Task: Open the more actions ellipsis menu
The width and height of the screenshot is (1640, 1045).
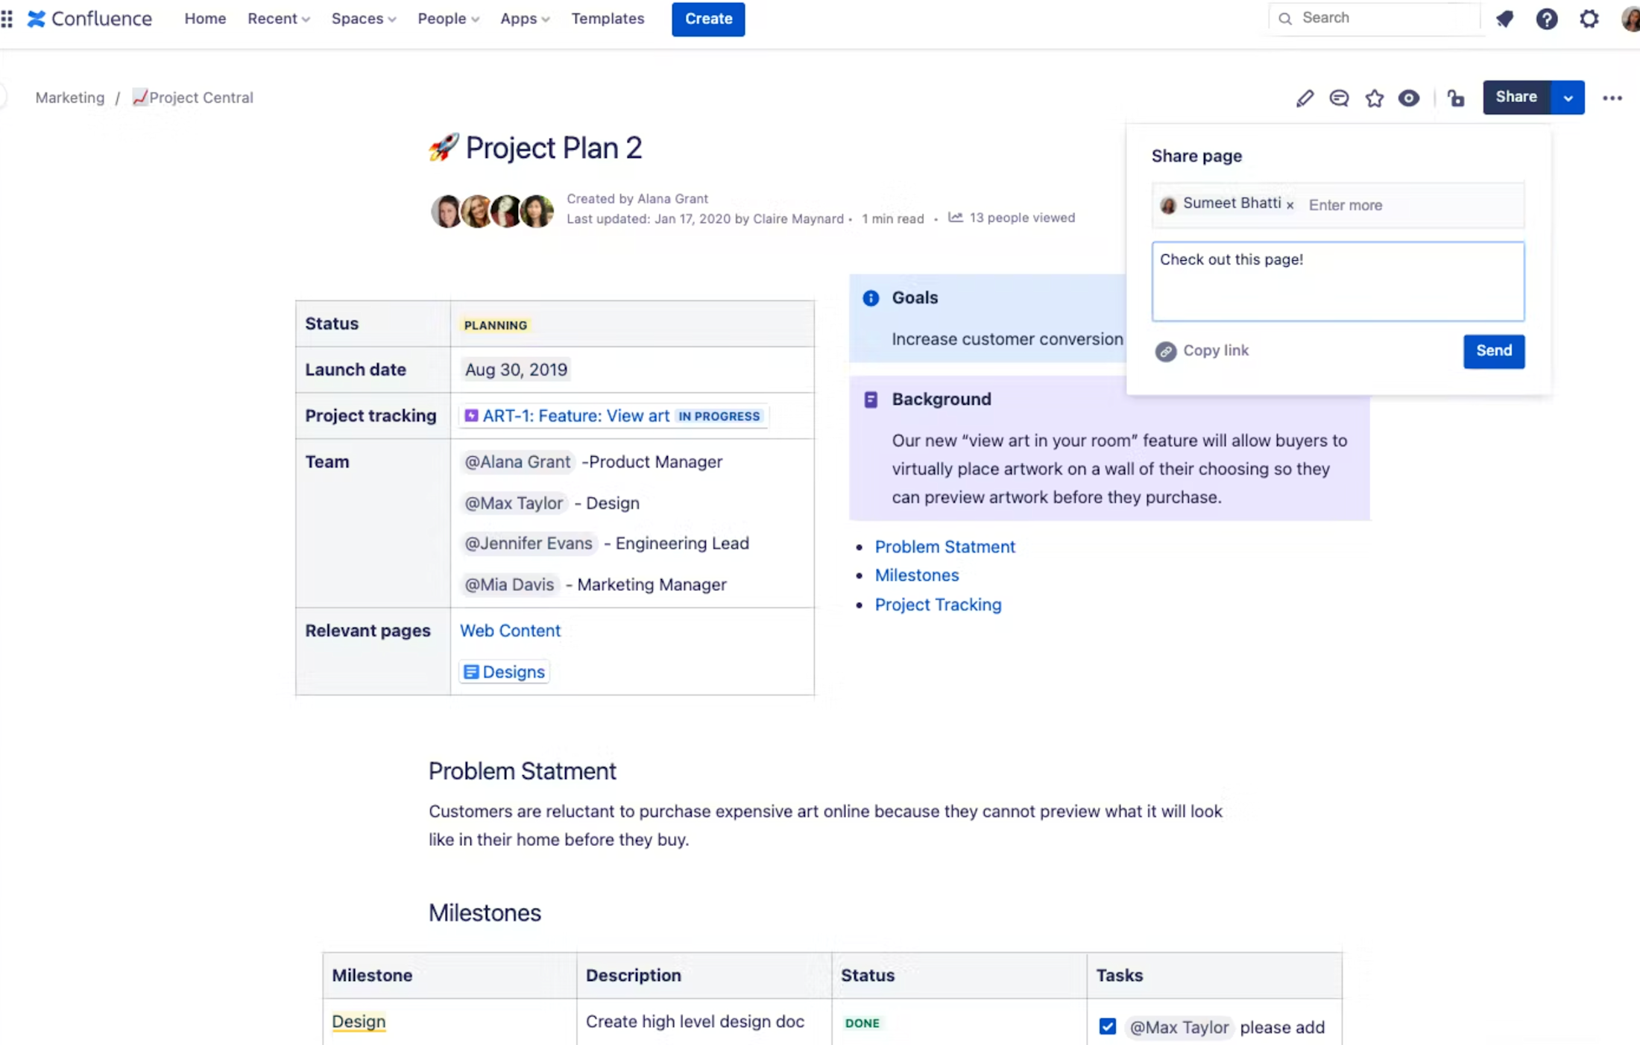Action: click(1612, 98)
